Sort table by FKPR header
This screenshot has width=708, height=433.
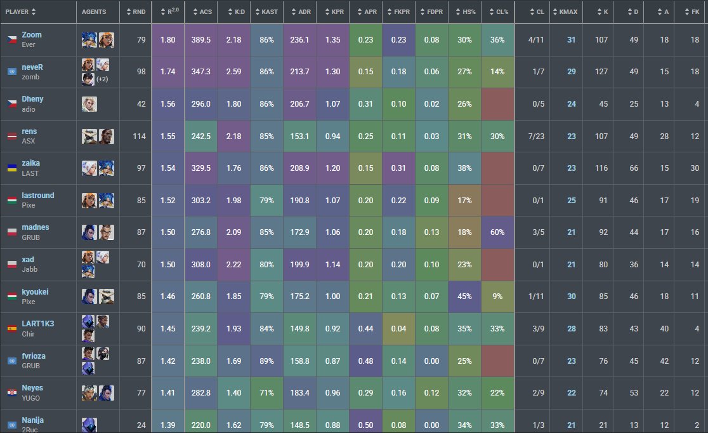coord(398,12)
